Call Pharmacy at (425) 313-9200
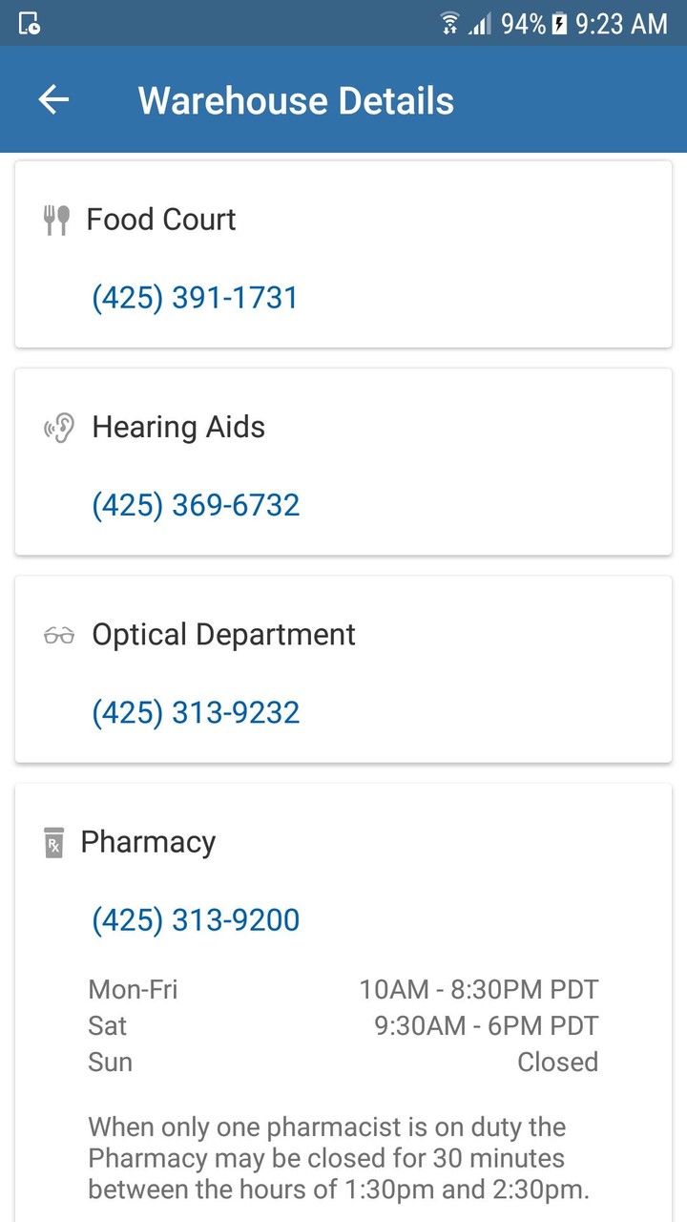The image size is (687, 1222). click(x=196, y=920)
